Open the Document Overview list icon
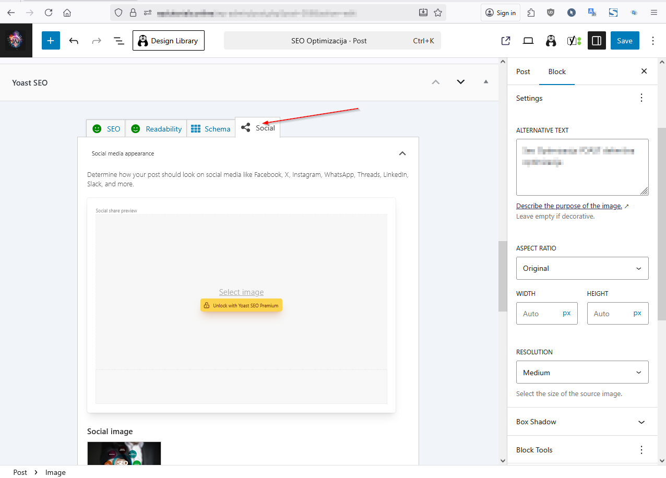Image resolution: width=666 pixels, height=478 pixels. point(119,41)
